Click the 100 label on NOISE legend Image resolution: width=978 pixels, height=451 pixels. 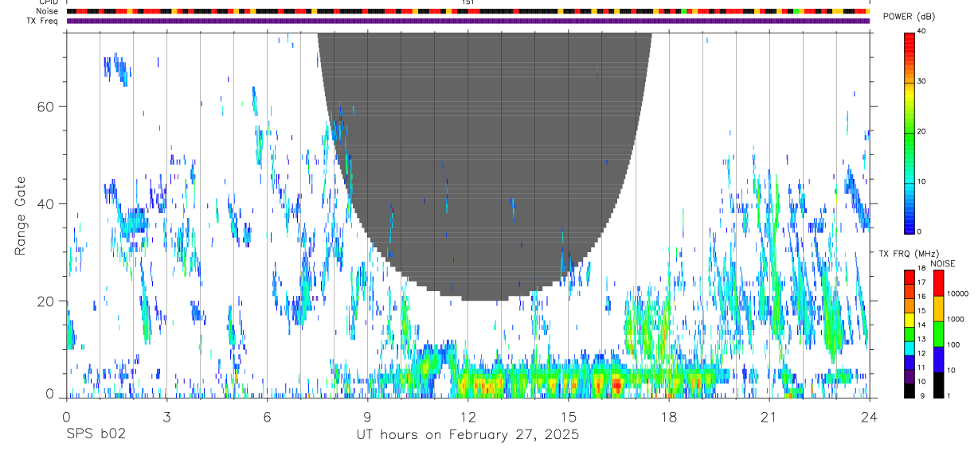tap(953, 344)
